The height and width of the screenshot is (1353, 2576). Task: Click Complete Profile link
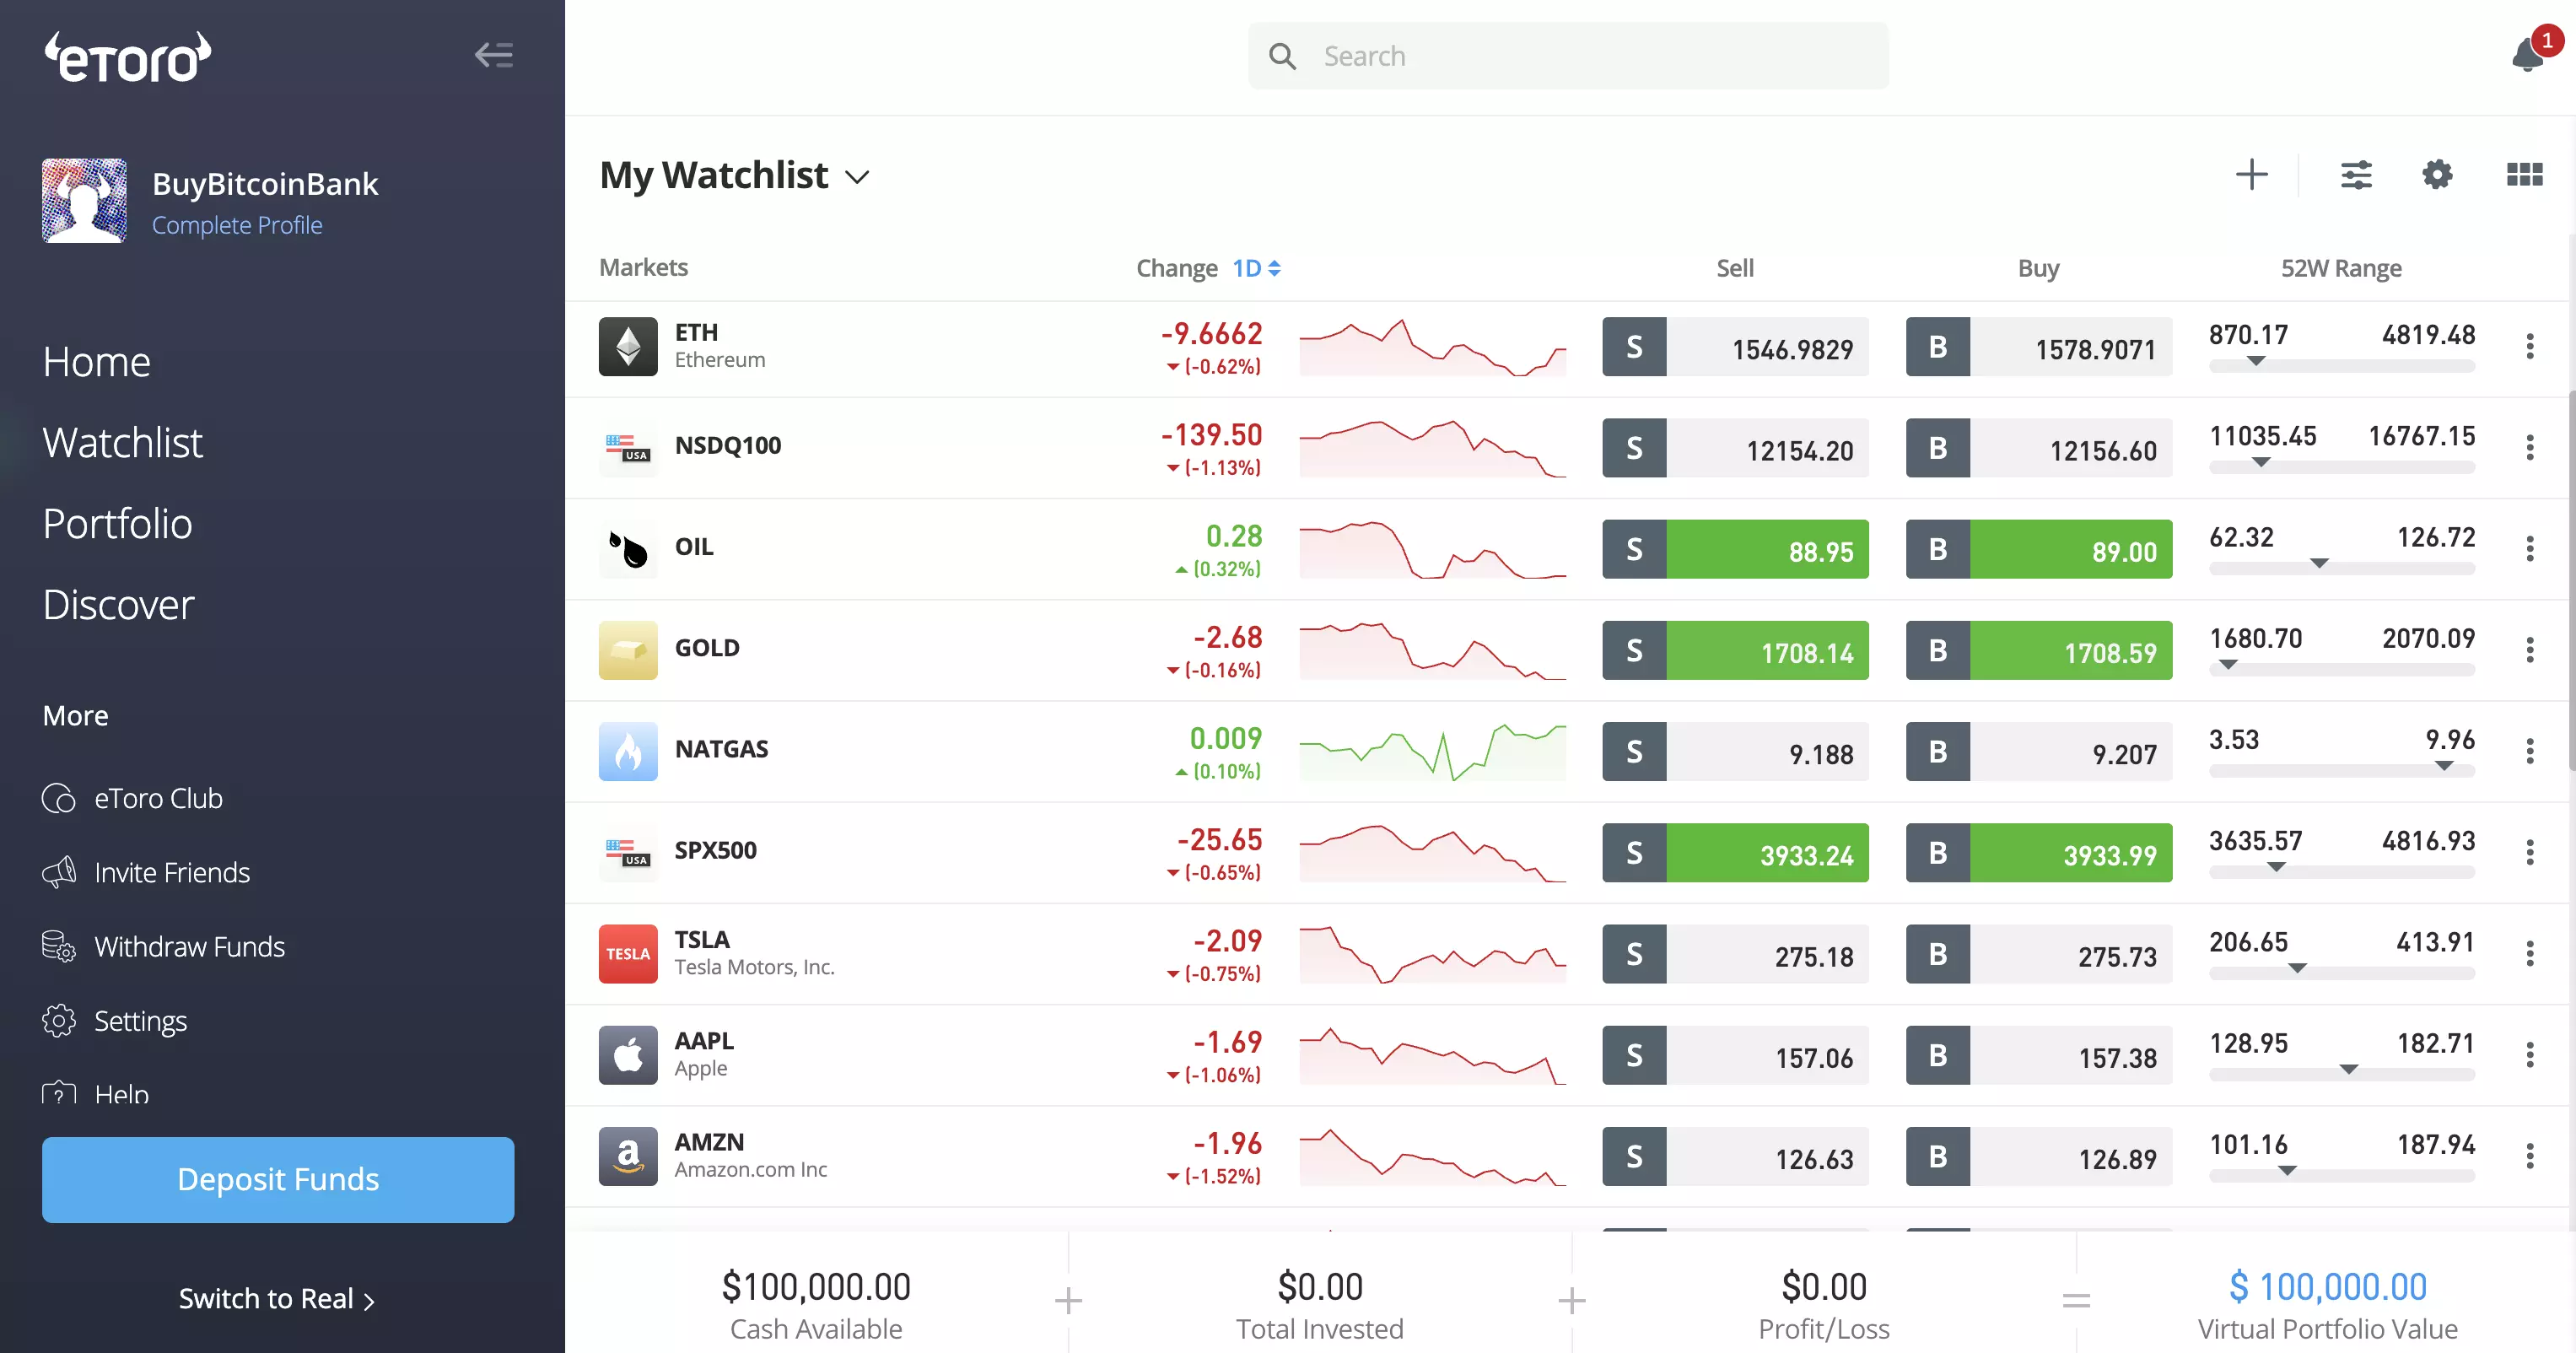[237, 225]
